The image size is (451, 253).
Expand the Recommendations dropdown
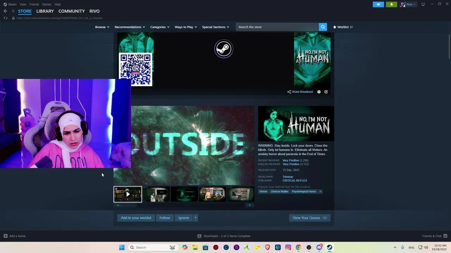[x=130, y=27]
